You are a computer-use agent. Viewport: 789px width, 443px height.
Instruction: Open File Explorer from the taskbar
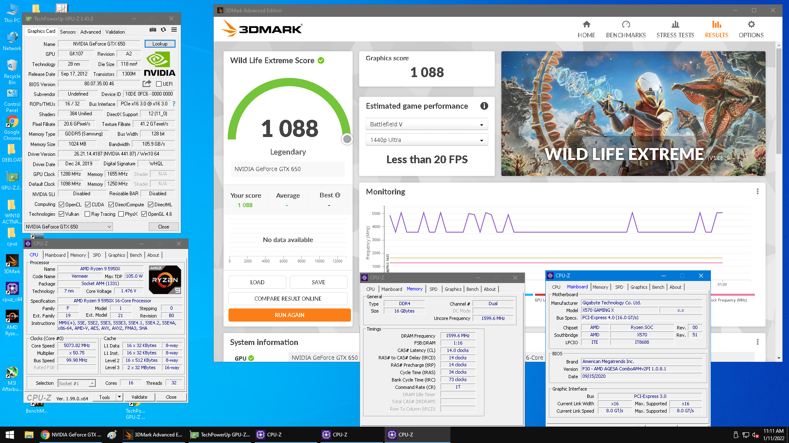[x=29, y=435]
